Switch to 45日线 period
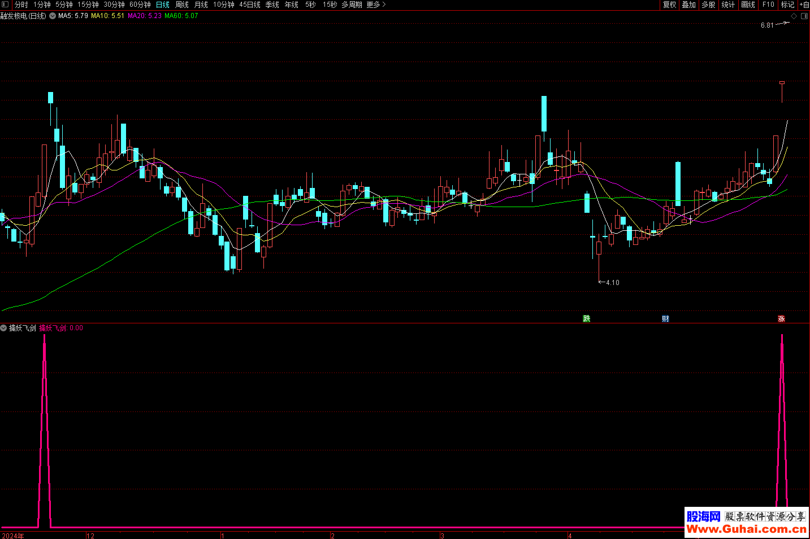 [x=250, y=5]
